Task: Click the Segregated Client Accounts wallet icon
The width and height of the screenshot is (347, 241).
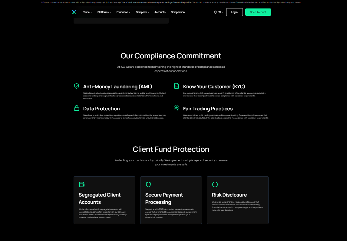Action: point(82,184)
